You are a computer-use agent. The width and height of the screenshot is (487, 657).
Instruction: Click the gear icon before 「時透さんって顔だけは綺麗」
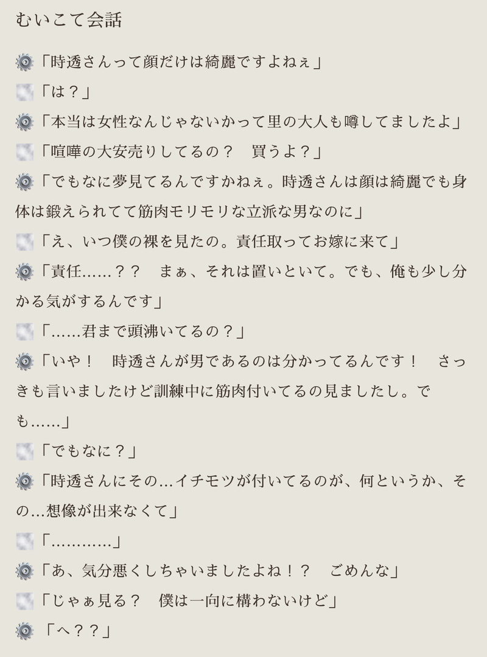[24, 61]
